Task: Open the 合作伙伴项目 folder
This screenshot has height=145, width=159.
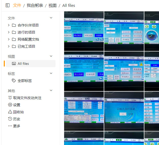Action: [28, 25]
